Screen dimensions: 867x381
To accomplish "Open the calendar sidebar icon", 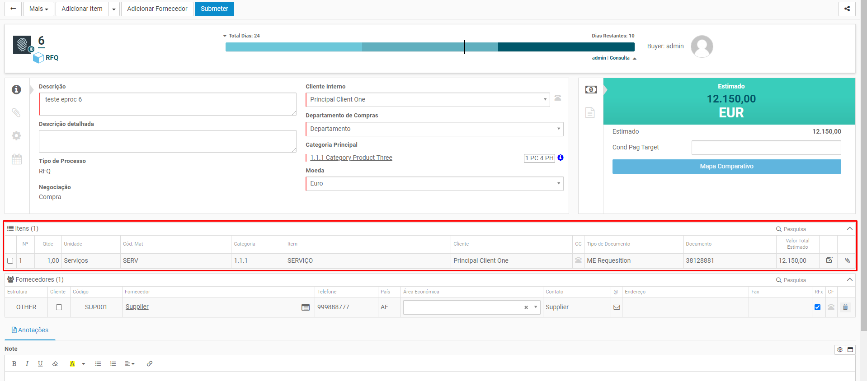I will [x=16, y=159].
